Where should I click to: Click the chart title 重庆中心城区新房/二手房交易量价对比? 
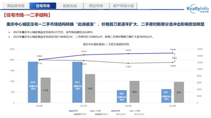click(106, 44)
